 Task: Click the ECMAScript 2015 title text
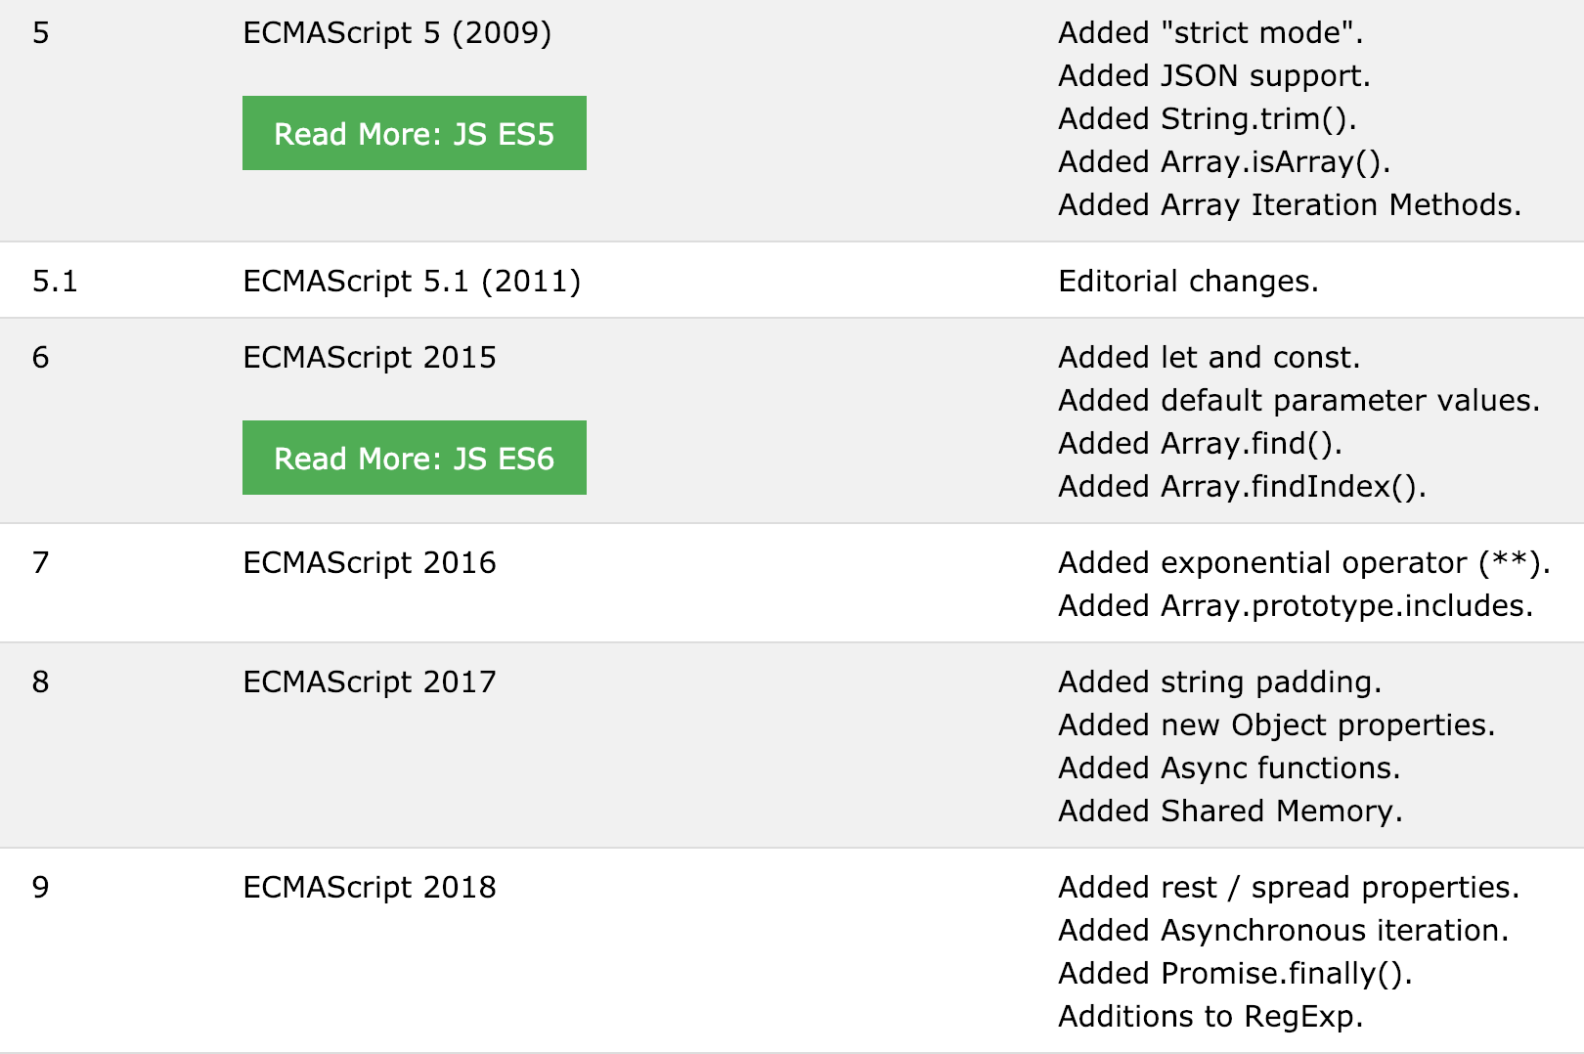[x=369, y=358]
